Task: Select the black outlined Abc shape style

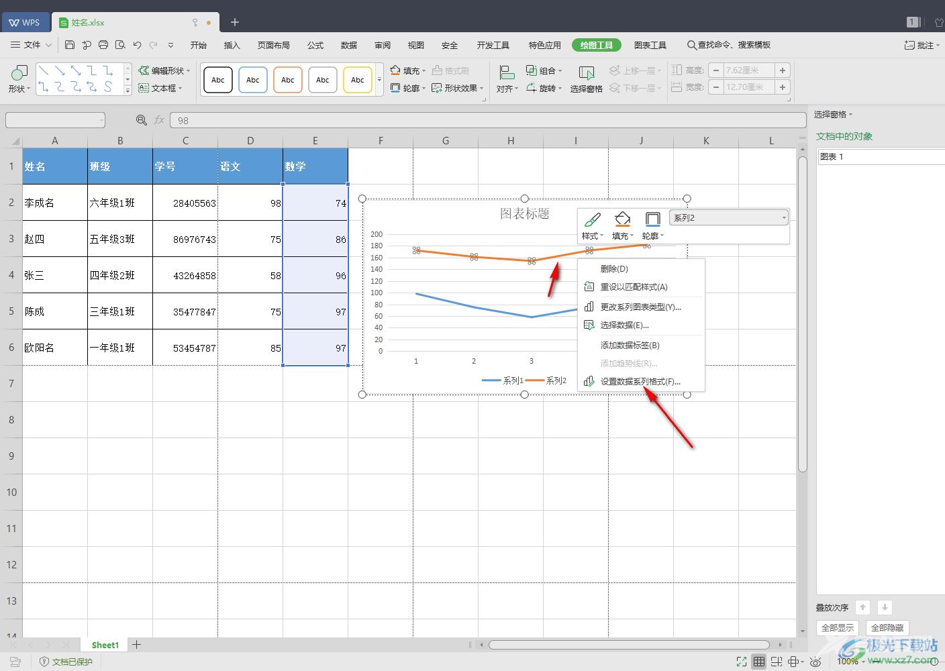Action: tap(218, 80)
